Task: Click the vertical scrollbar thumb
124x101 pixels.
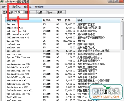Action: (122, 36)
